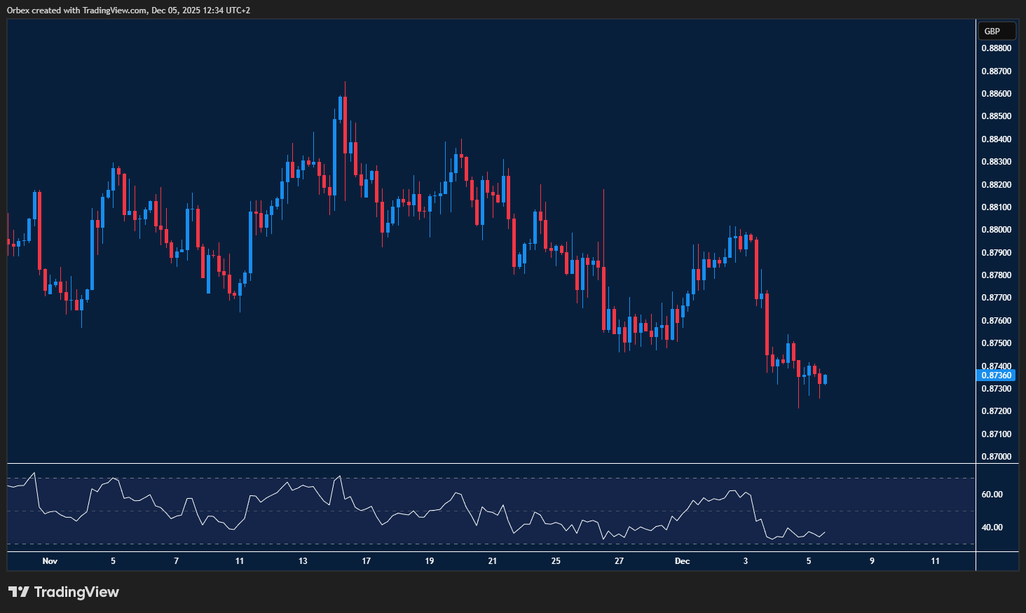This screenshot has width=1026, height=613.
Task: Select the Nov label on time axis
Action: pos(50,561)
